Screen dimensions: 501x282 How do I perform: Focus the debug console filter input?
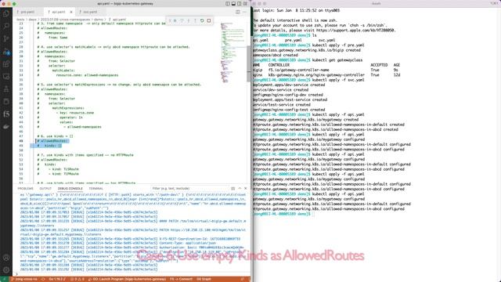pos(189,189)
